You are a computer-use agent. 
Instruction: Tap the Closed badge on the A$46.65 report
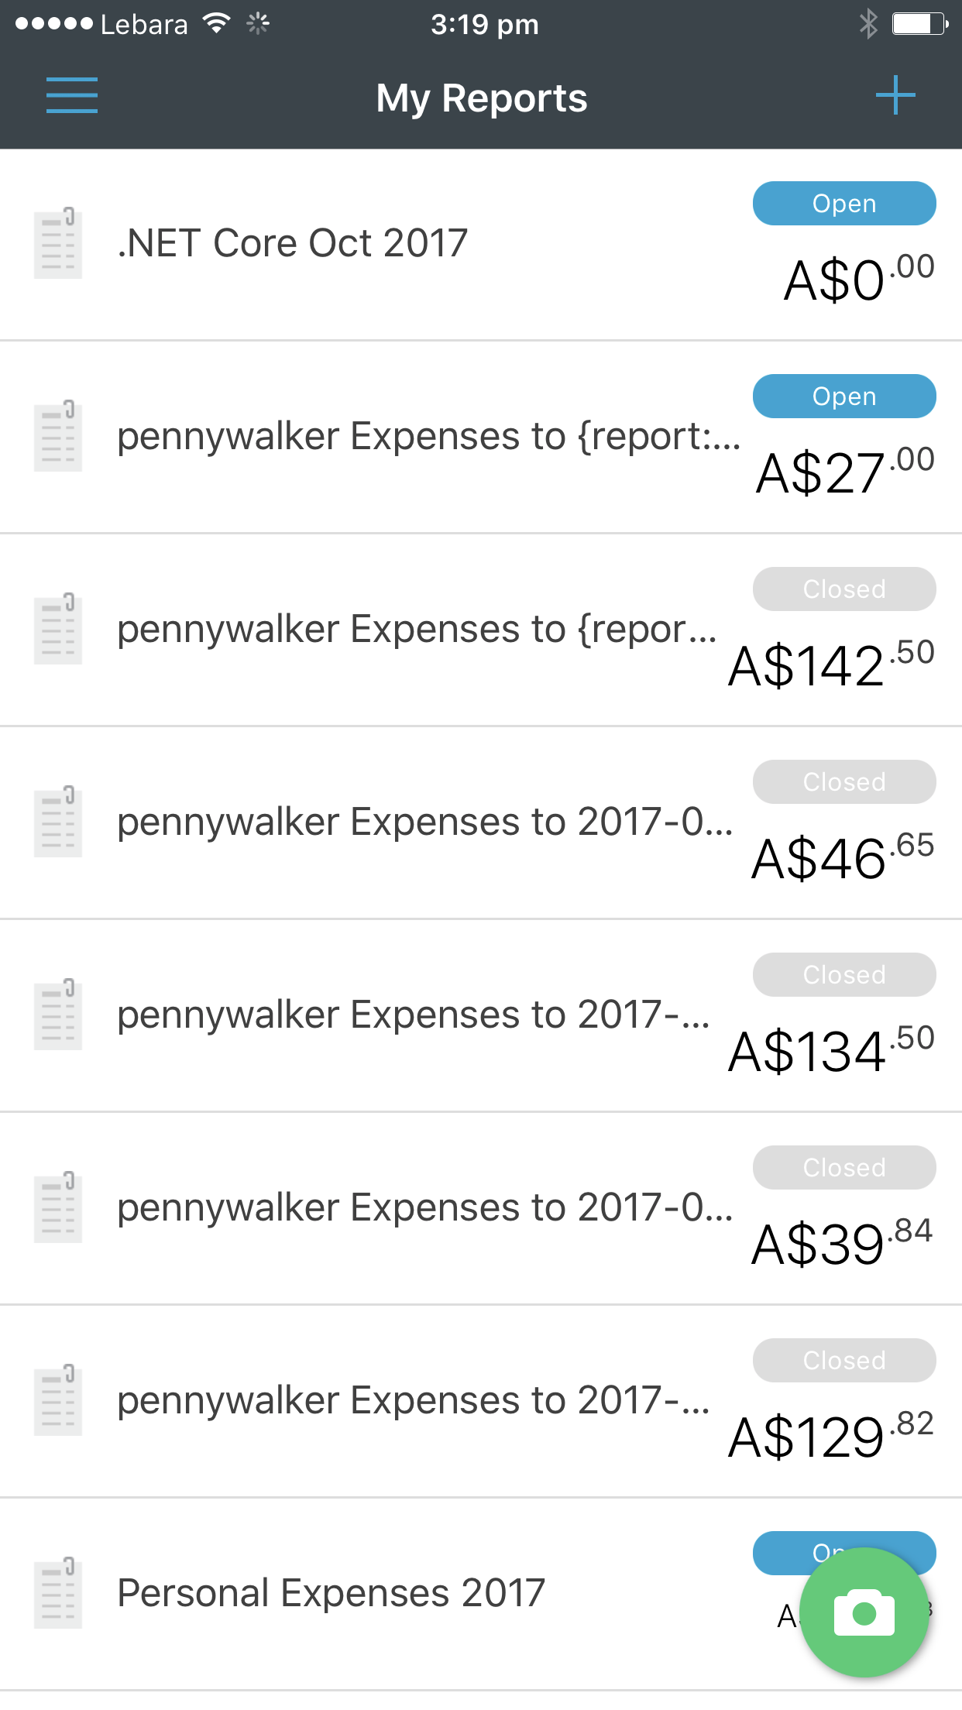coord(844,782)
